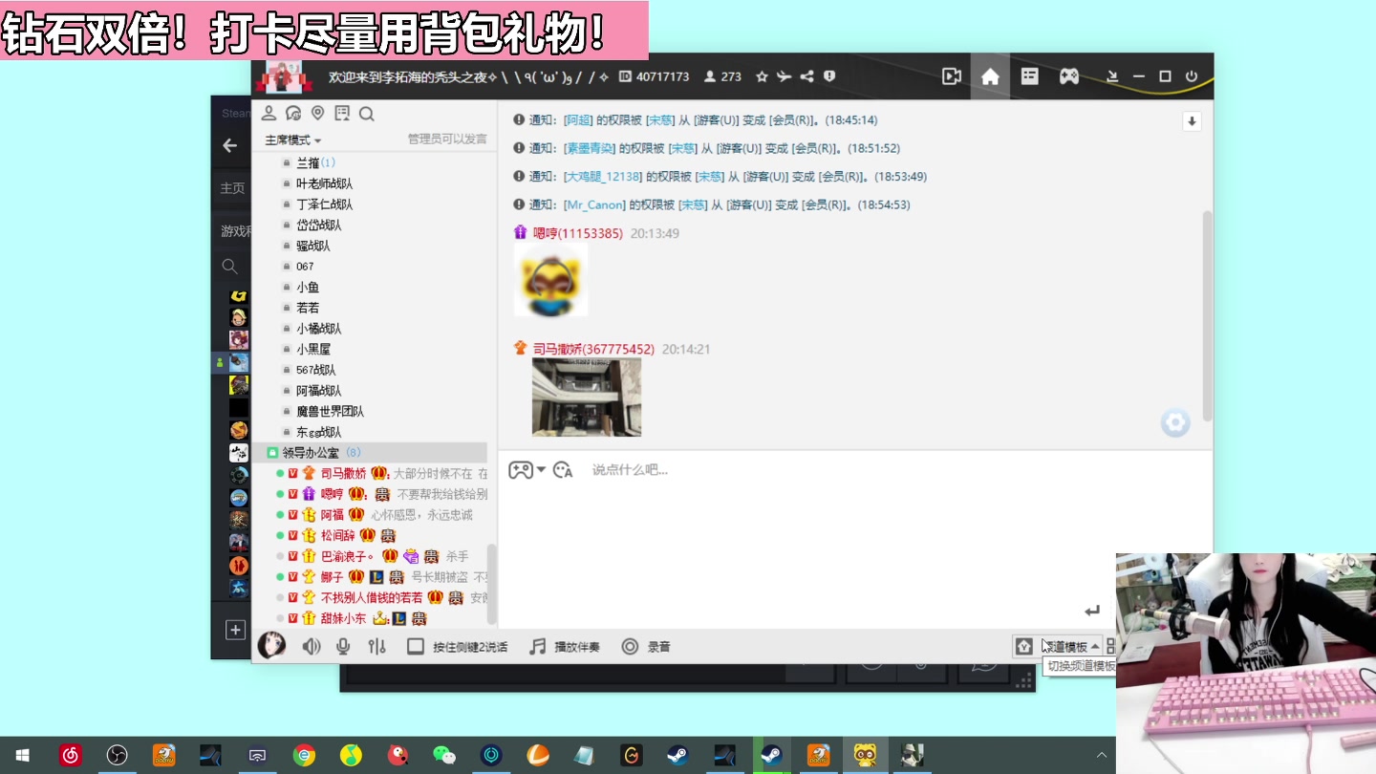This screenshot has width=1376, height=774.
Task: Mute the microphone in the bottom toolbar
Action: [344, 647]
